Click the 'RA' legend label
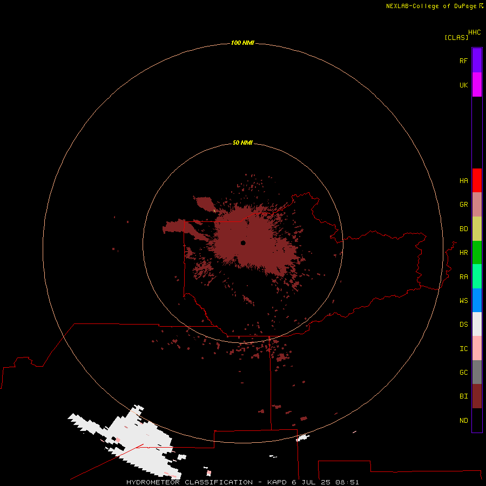The height and width of the screenshot is (486, 486). tap(463, 277)
